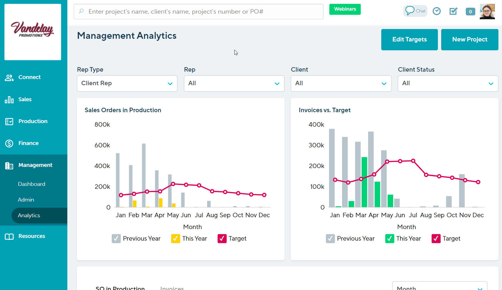The height and width of the screenshot is (290, 502).
Task: Select the Connect icon in the sidebar
Action: coord(9,77)
